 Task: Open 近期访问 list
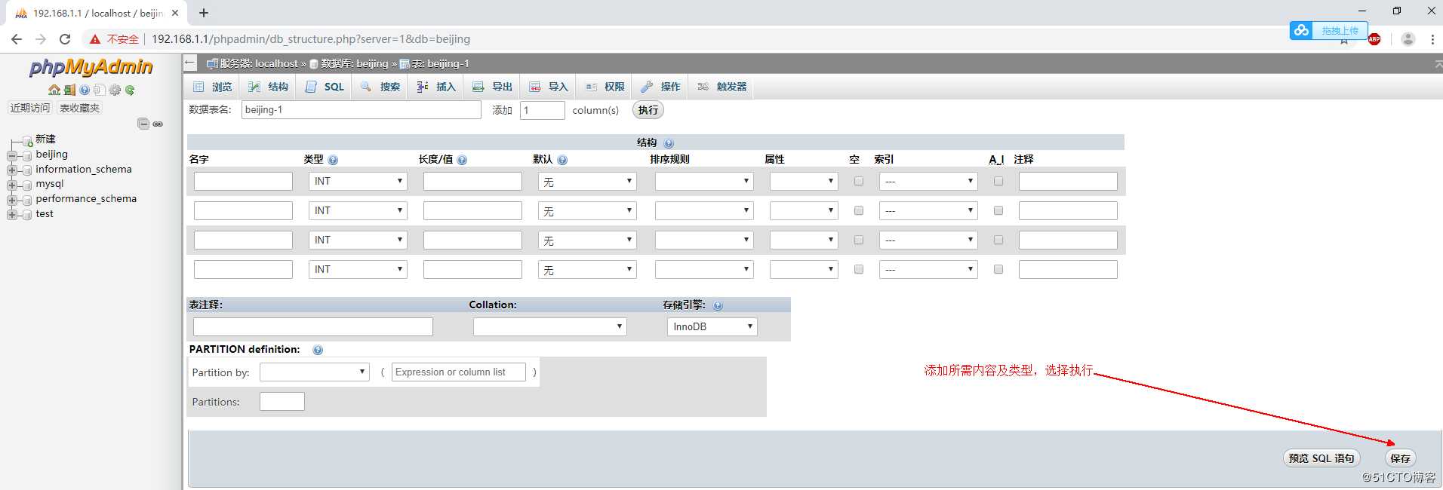[30, 108]
